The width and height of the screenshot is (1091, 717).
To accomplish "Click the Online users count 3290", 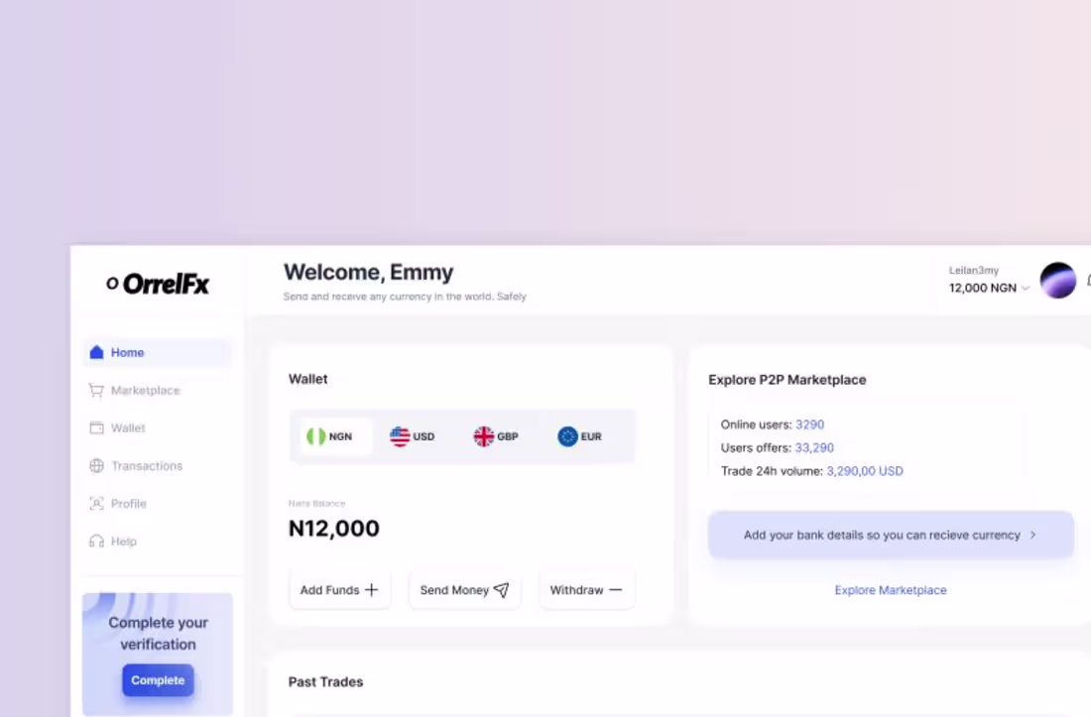I will pos(810,424).
